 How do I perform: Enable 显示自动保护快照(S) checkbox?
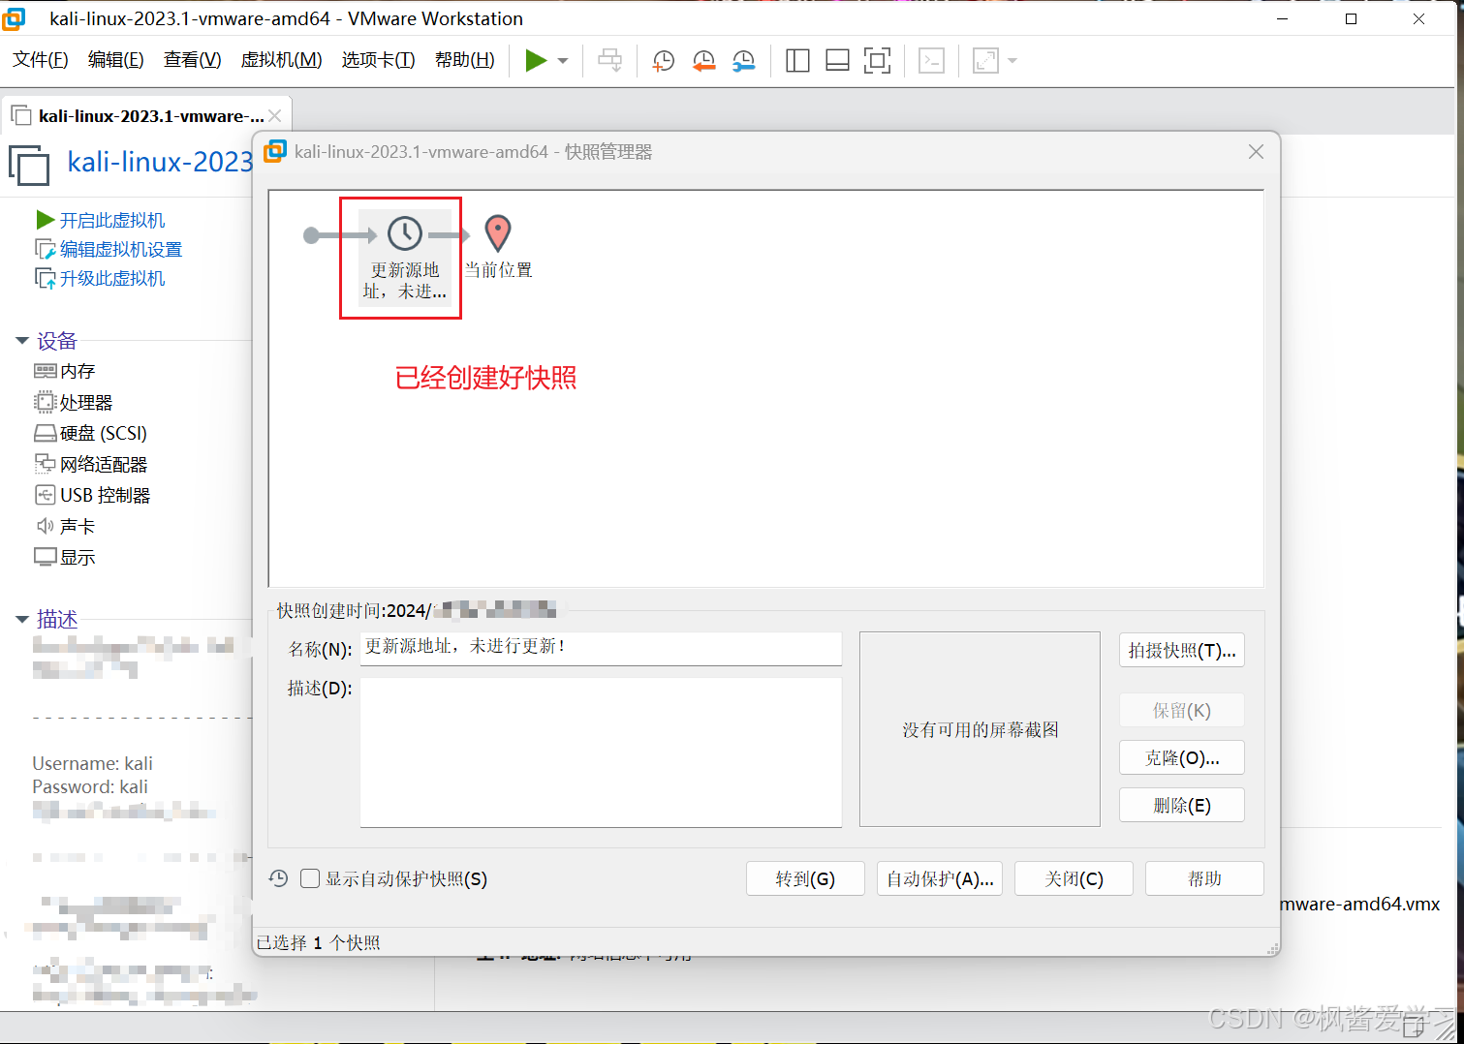[x=310, y=878]
